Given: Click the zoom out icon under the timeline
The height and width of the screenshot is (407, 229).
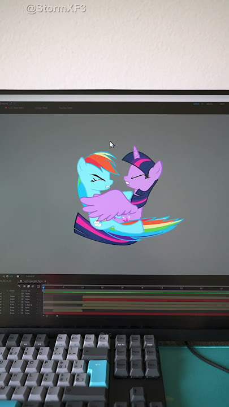Looking at the screenshot, I should 44,316.
